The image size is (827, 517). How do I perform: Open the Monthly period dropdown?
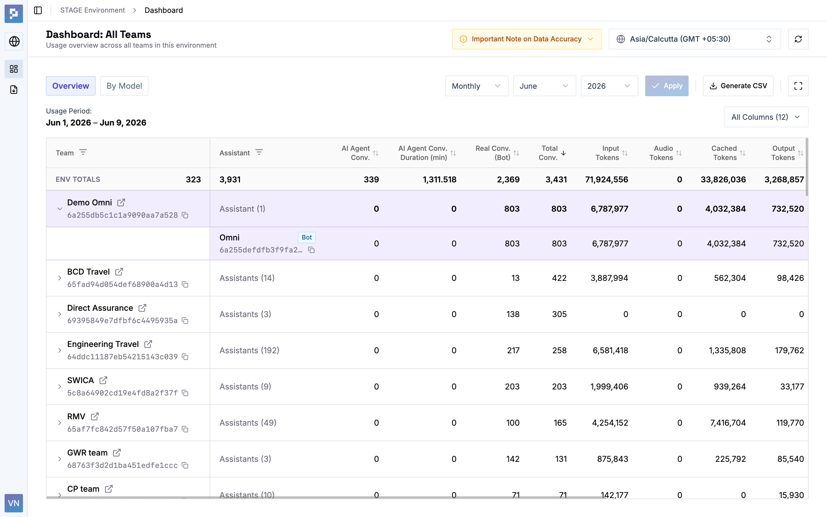click(477, 86)
